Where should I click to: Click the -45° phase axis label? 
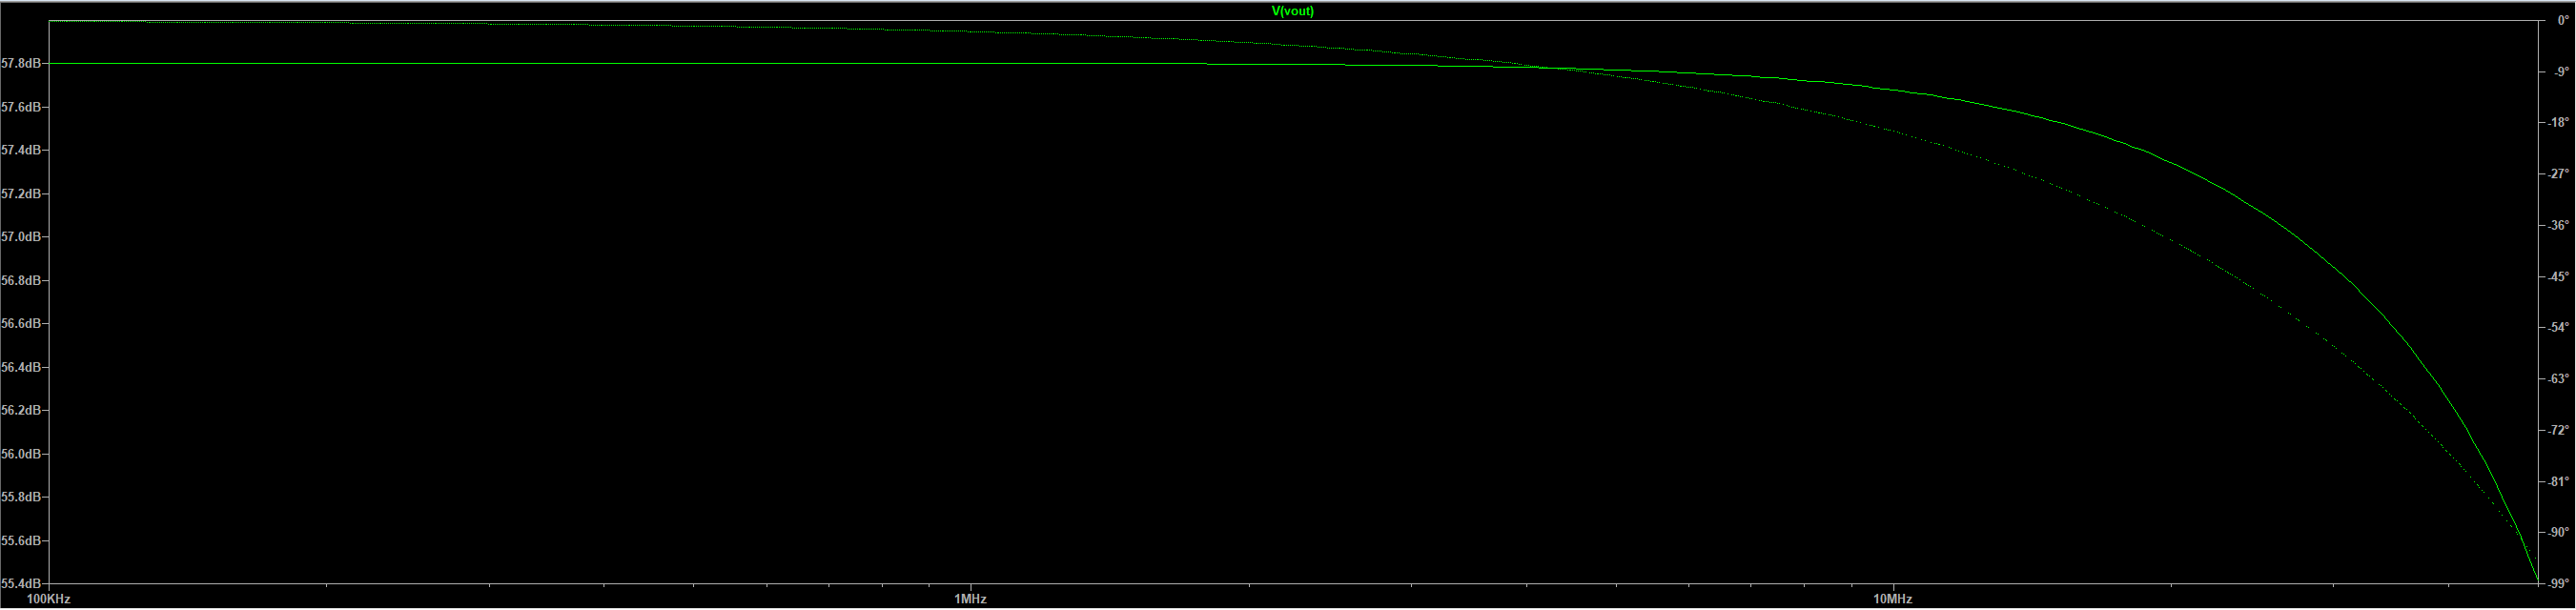tap(2558, 276)
